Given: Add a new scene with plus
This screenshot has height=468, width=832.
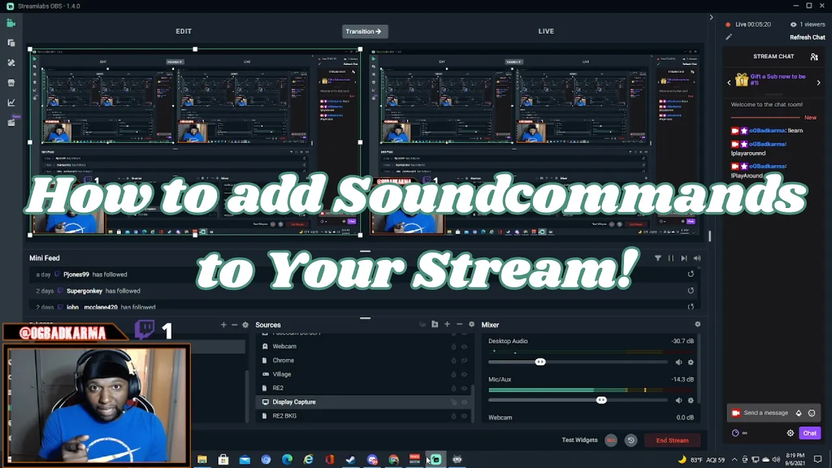Looking at the screenshot, I should coord(224,325).
